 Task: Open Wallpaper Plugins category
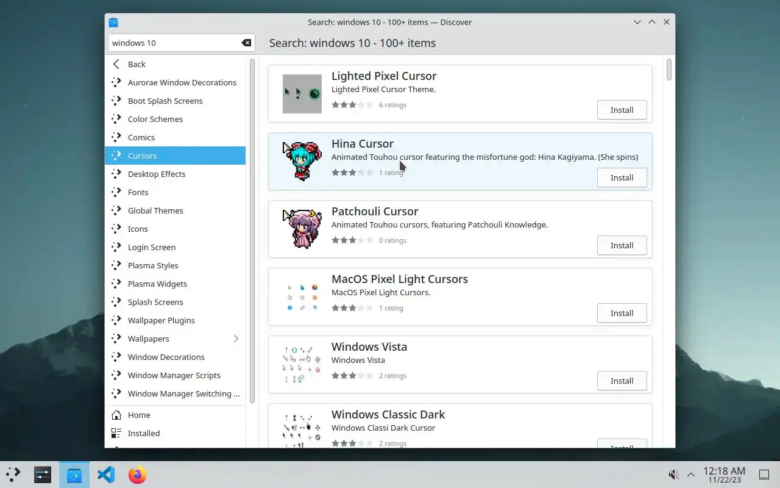click(175, 320)
